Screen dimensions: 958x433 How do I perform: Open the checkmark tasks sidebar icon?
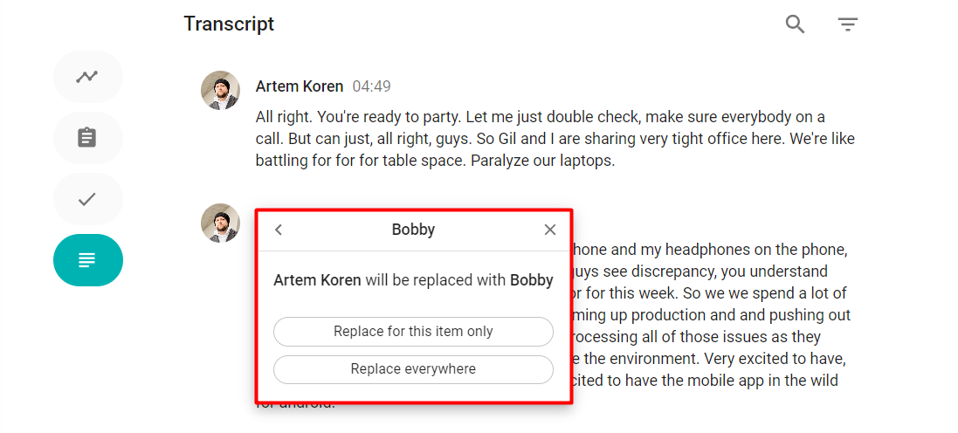[87, 199]
